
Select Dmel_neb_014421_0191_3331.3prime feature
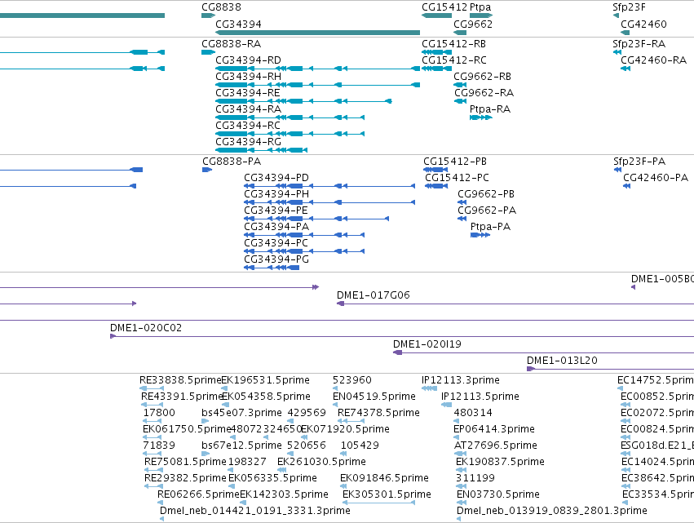pyautogui.click(x=254, y=511)
